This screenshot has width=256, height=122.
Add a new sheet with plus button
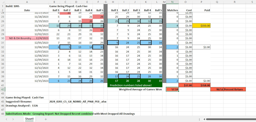coord(46,119)
